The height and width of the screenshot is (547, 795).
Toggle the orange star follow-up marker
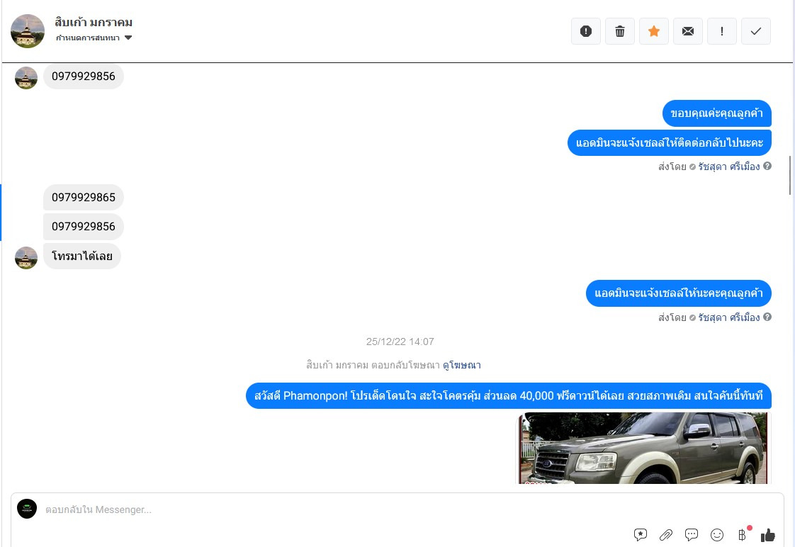click(x=653, y=31)
